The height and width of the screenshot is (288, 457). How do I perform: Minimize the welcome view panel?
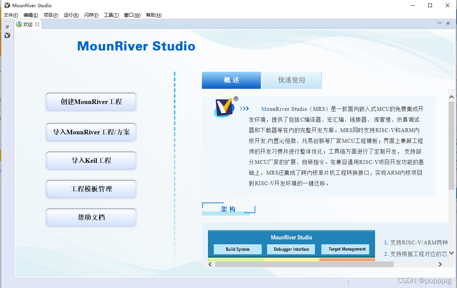click(439, 24)
